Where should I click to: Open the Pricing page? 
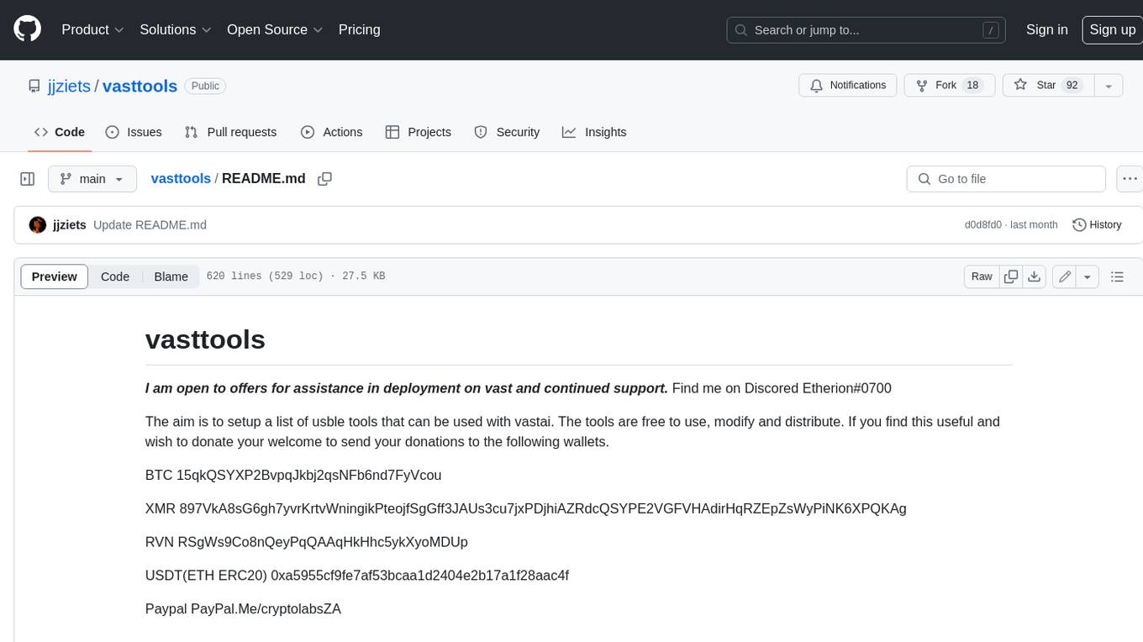pos(359,29)
